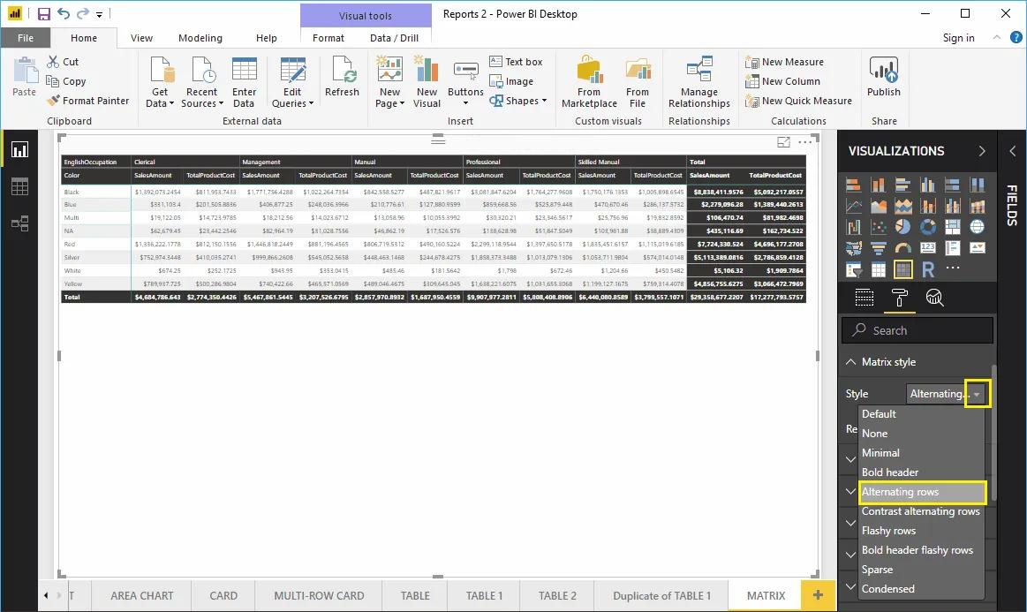Image resolution: width=1027 pixels, height=612 pixels.
Task: Select the pie chart visualization
Action: (x=902, y=226)
